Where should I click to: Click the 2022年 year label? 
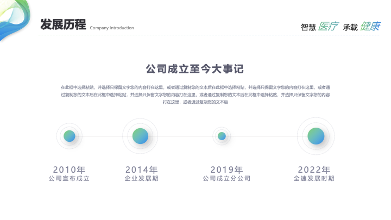pos(314,169)
